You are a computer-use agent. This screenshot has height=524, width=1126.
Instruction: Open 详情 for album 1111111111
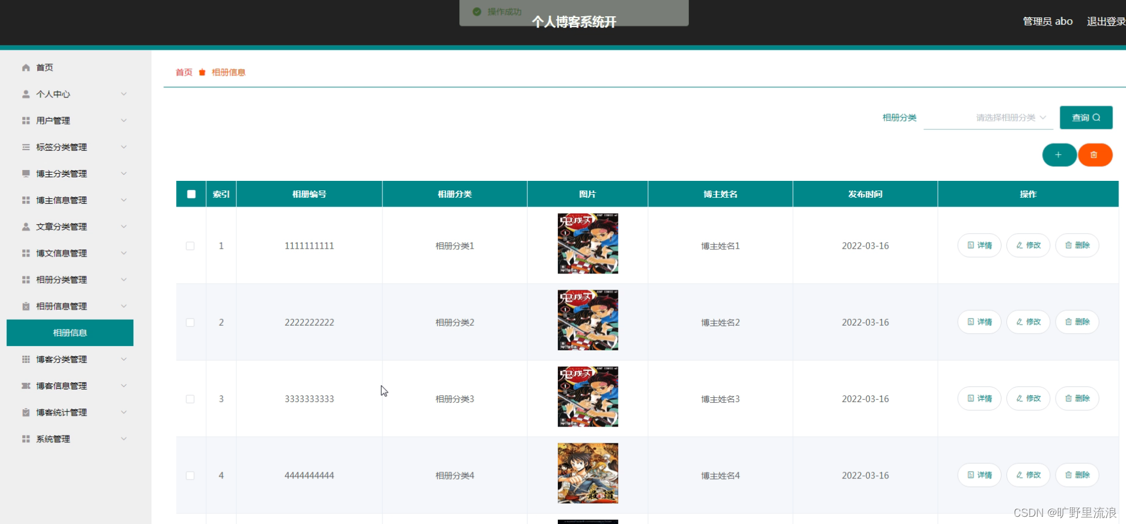coord(979,245)
